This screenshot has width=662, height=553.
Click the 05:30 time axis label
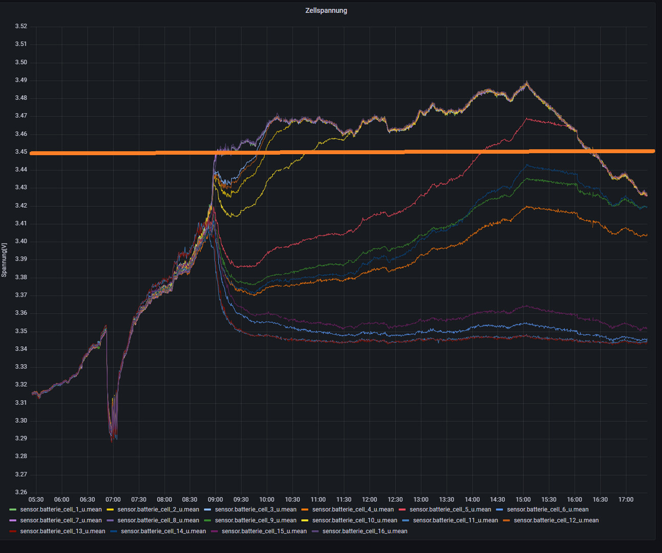pyautogui.click(x=36, y=499)
